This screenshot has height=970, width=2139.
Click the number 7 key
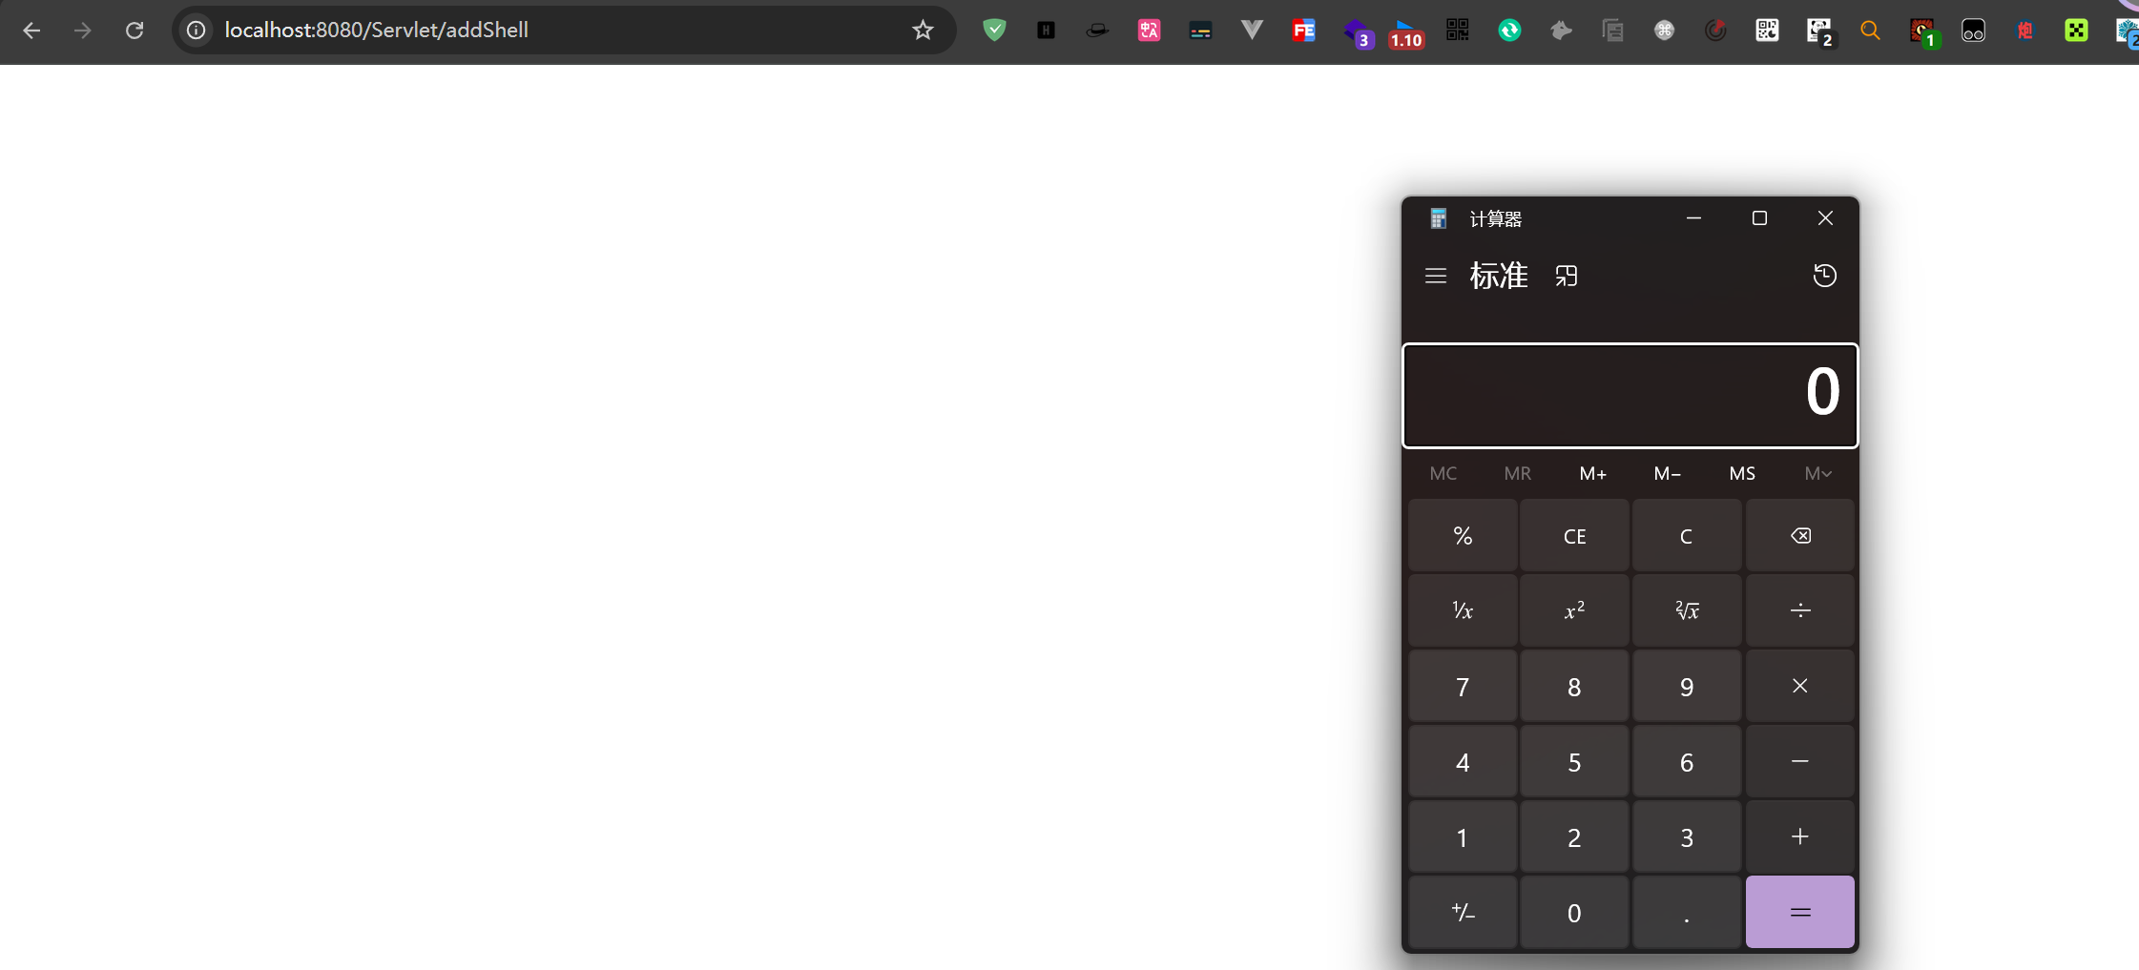[1463, 687]
